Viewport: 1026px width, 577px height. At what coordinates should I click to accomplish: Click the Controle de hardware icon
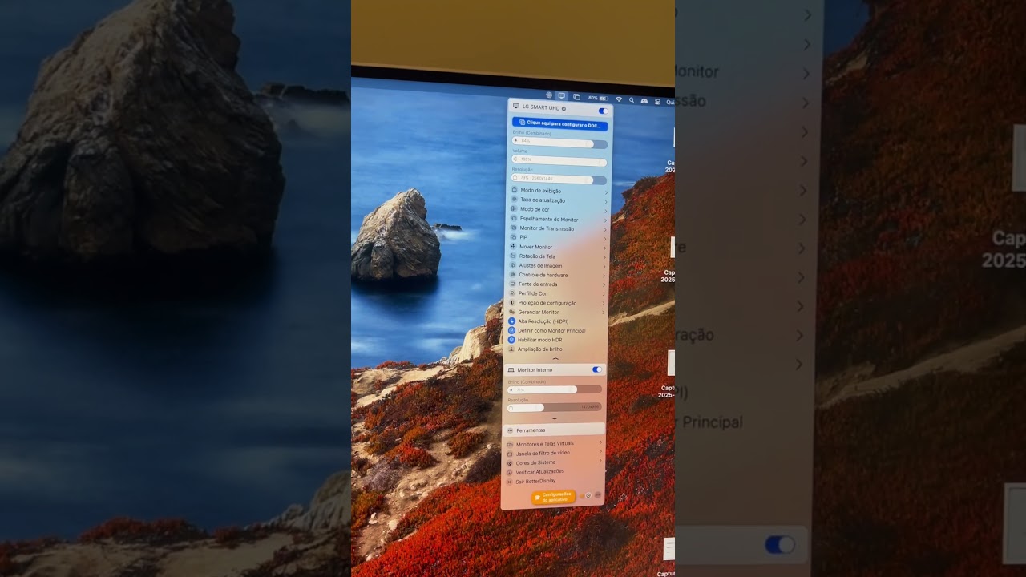coord(513,275)
